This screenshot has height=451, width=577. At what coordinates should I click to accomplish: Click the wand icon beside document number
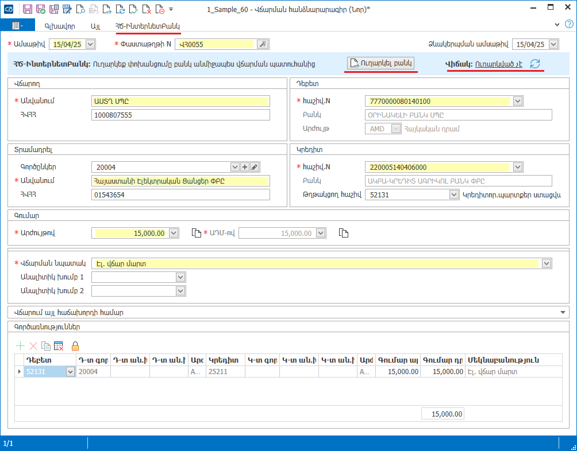coord(262,44)
